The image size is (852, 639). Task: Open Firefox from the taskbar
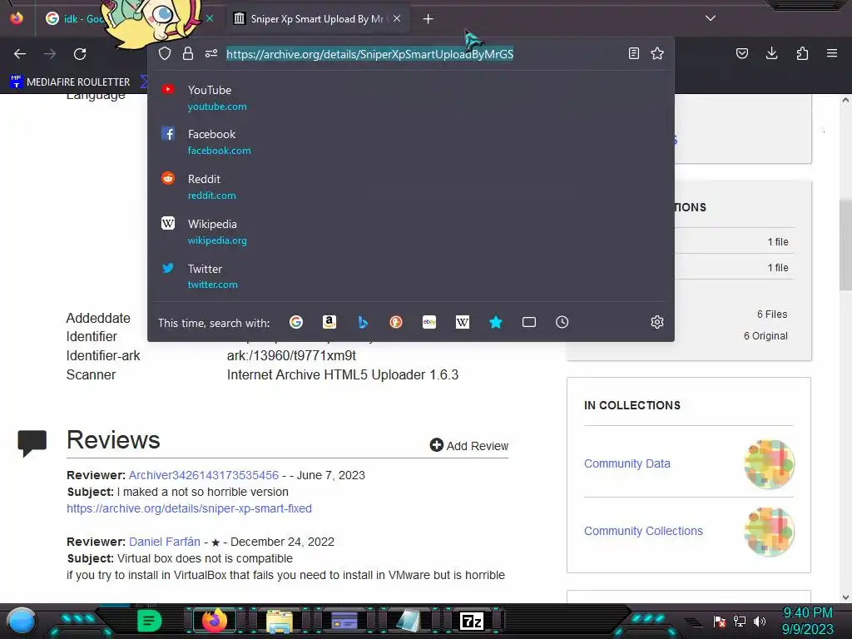(x=215, y=621)
